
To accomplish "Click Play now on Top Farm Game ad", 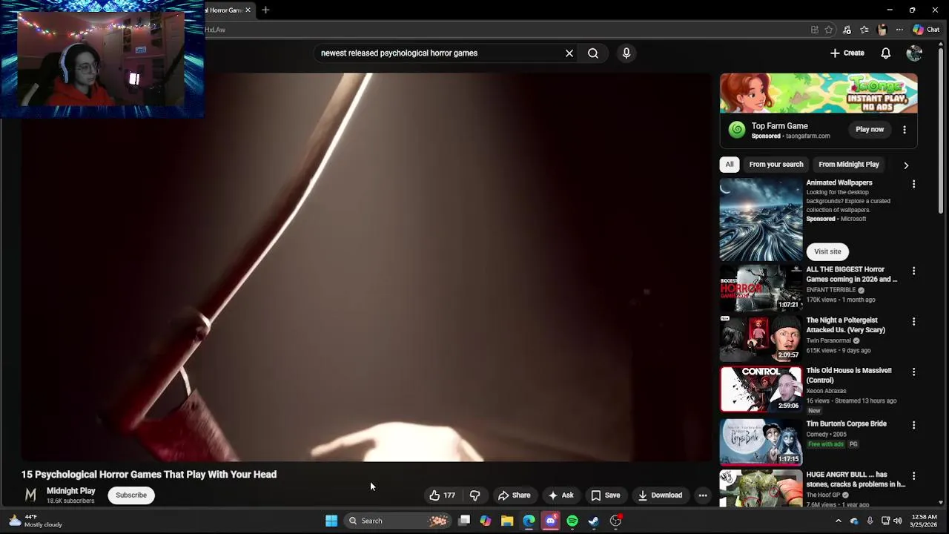I will coord(870,130).
